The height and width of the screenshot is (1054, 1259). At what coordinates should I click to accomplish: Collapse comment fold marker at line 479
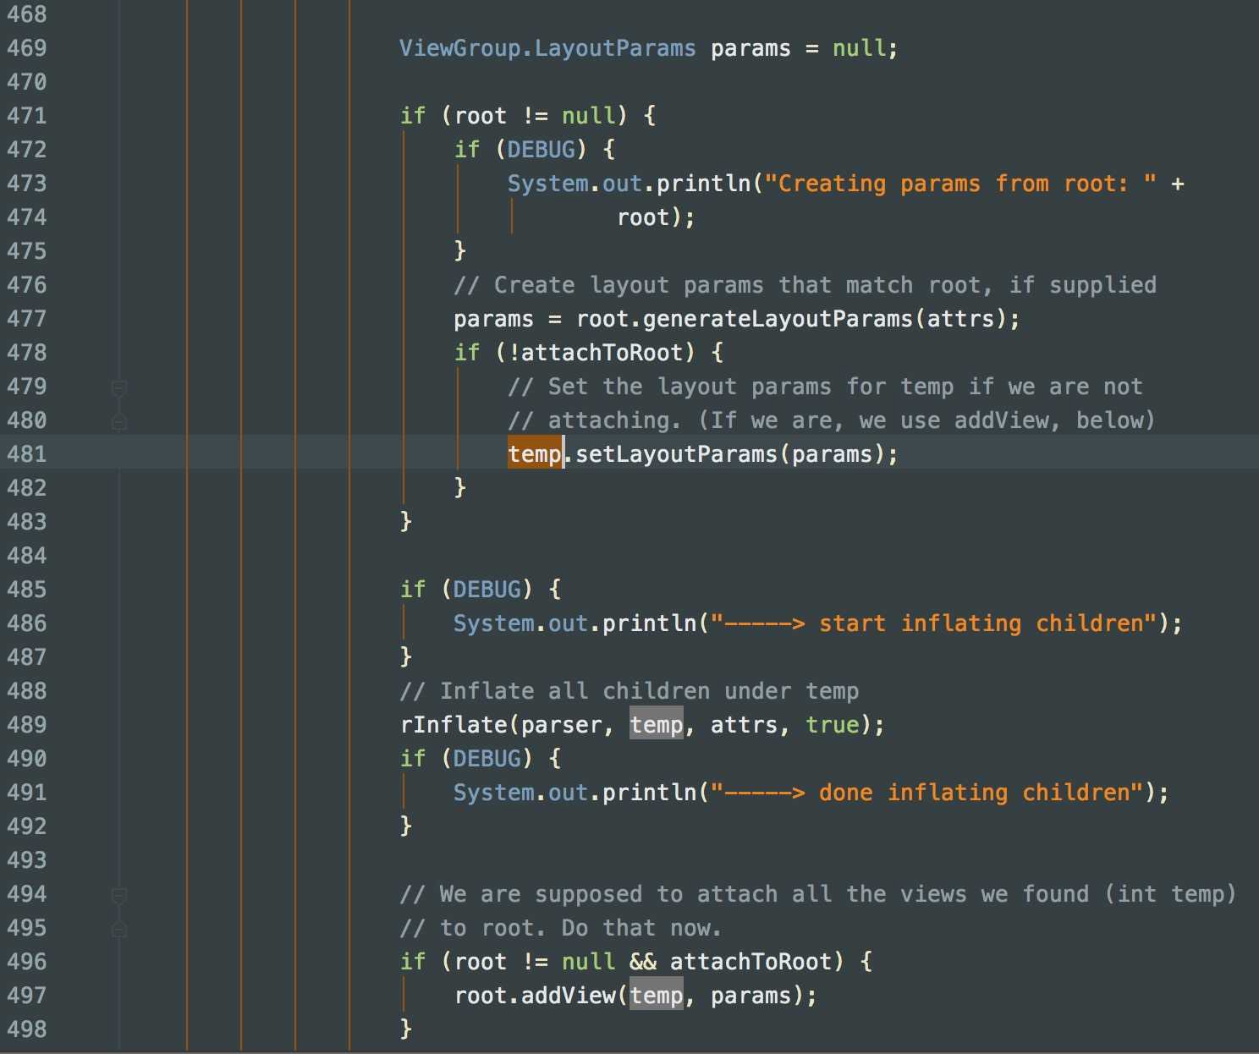click(119, 388)
